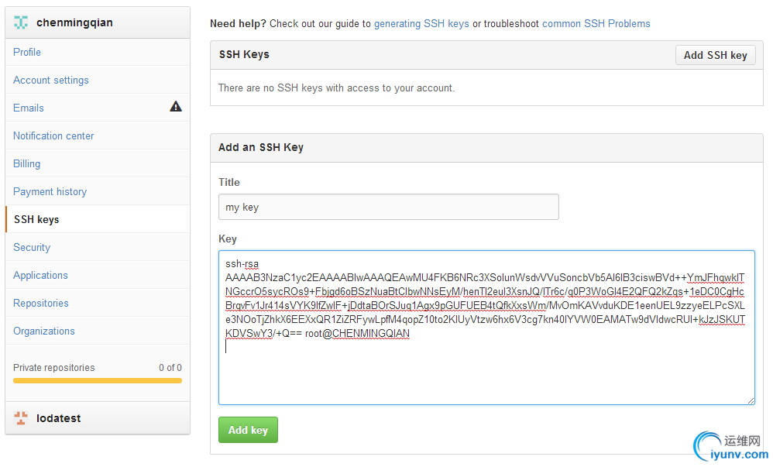Open Repositories in the sidebar
The height and width of the screenshot is (467, 773).
click(41, 303)
